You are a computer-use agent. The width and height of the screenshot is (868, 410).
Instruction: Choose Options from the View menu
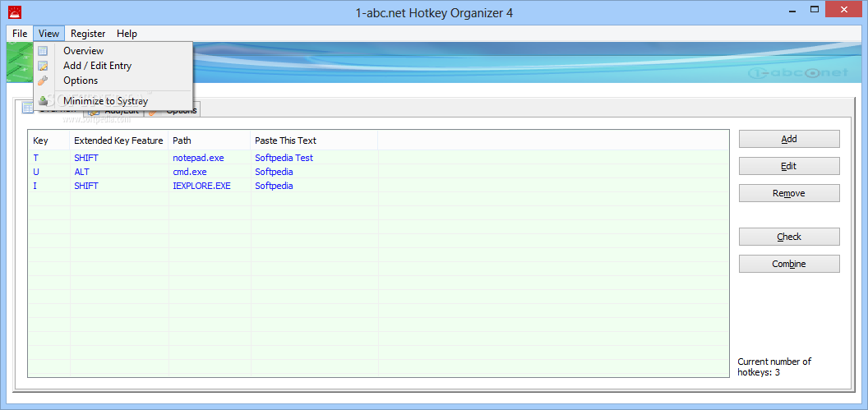(x=113, y=81)
